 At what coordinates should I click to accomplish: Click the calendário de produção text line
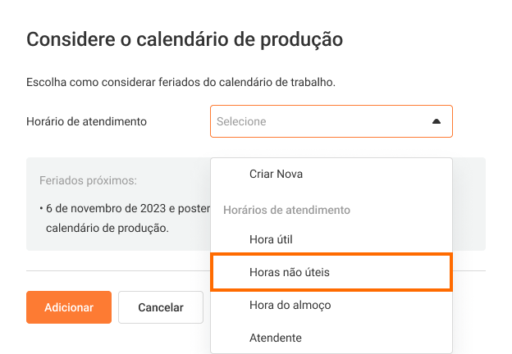pos(107,228)
